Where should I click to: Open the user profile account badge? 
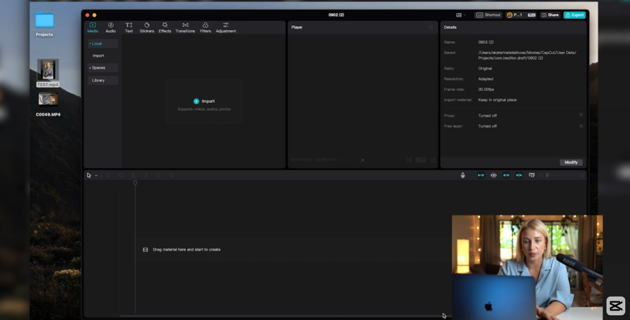click(x=521, y=15)
